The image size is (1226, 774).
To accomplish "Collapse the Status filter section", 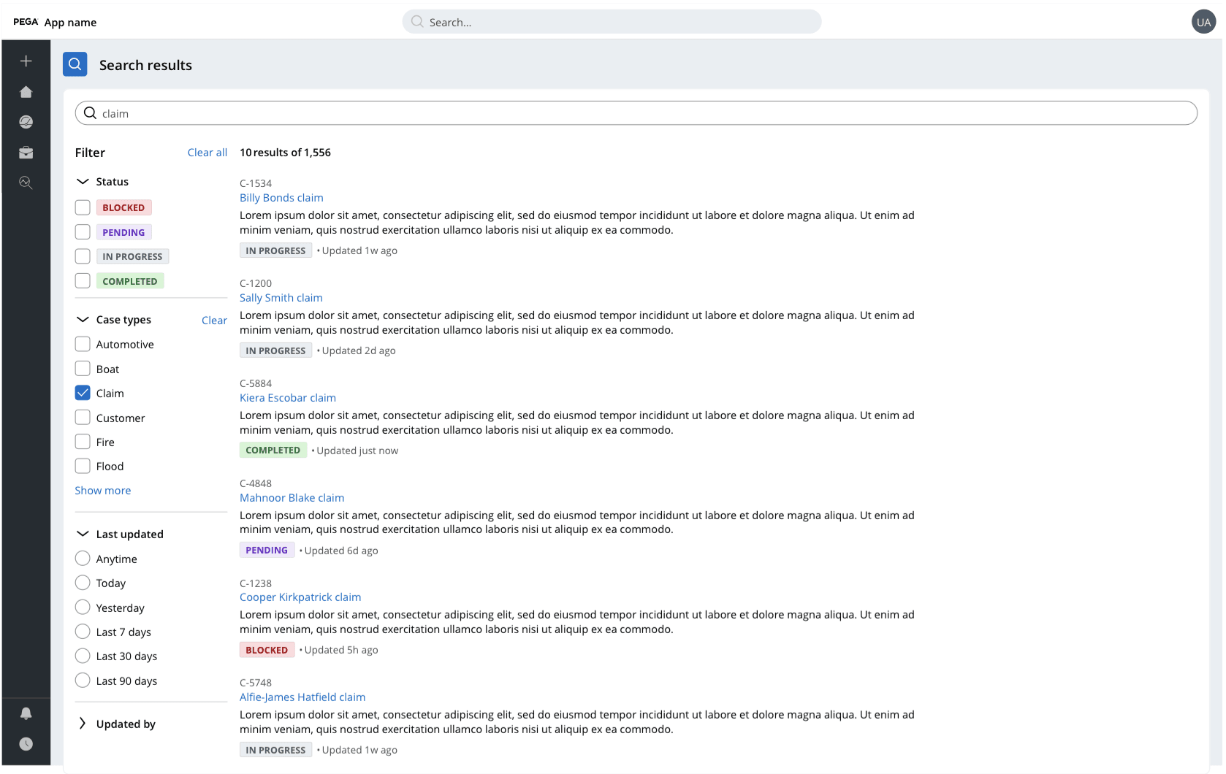I will point(83,181).
